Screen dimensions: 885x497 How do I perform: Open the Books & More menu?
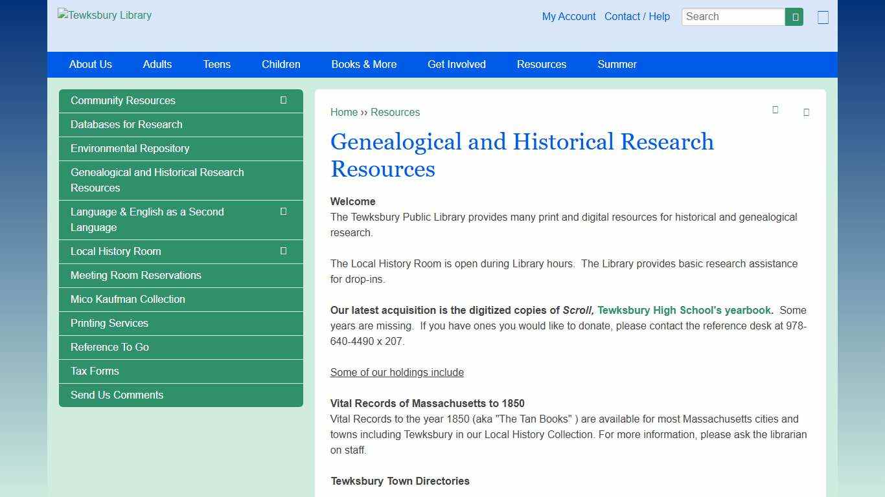363,65
